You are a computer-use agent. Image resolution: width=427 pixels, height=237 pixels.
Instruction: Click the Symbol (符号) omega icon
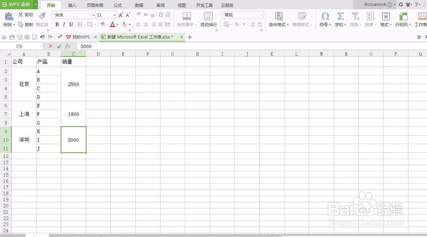325,16
